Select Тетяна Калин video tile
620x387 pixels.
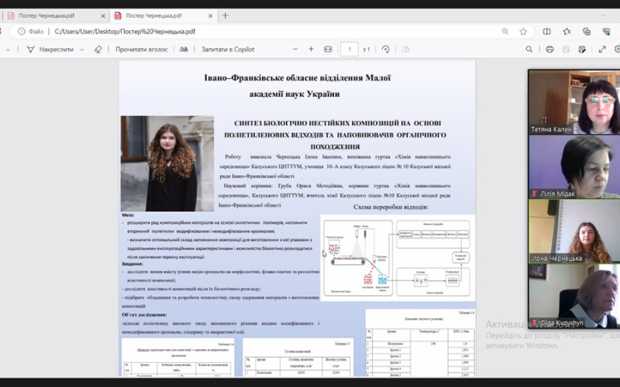[x=574, y=102]
